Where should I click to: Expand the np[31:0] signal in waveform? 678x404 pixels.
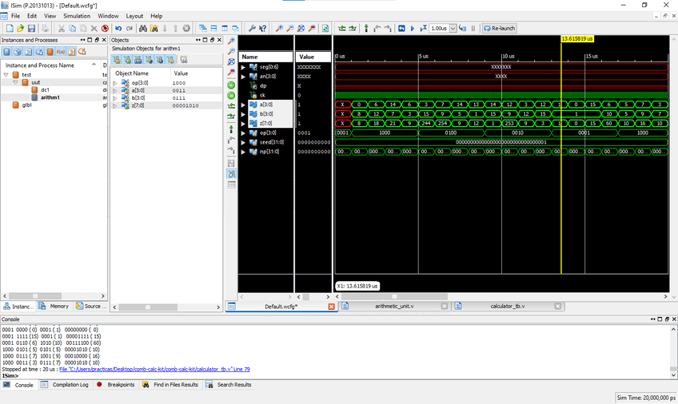coord(244,151)
